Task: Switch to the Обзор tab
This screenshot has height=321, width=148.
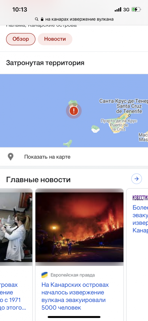Action: (21, 39)
